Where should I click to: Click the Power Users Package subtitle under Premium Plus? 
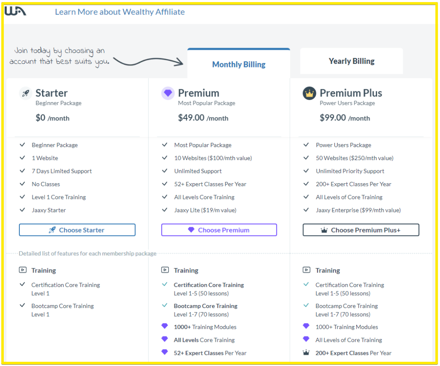(347, 103)
